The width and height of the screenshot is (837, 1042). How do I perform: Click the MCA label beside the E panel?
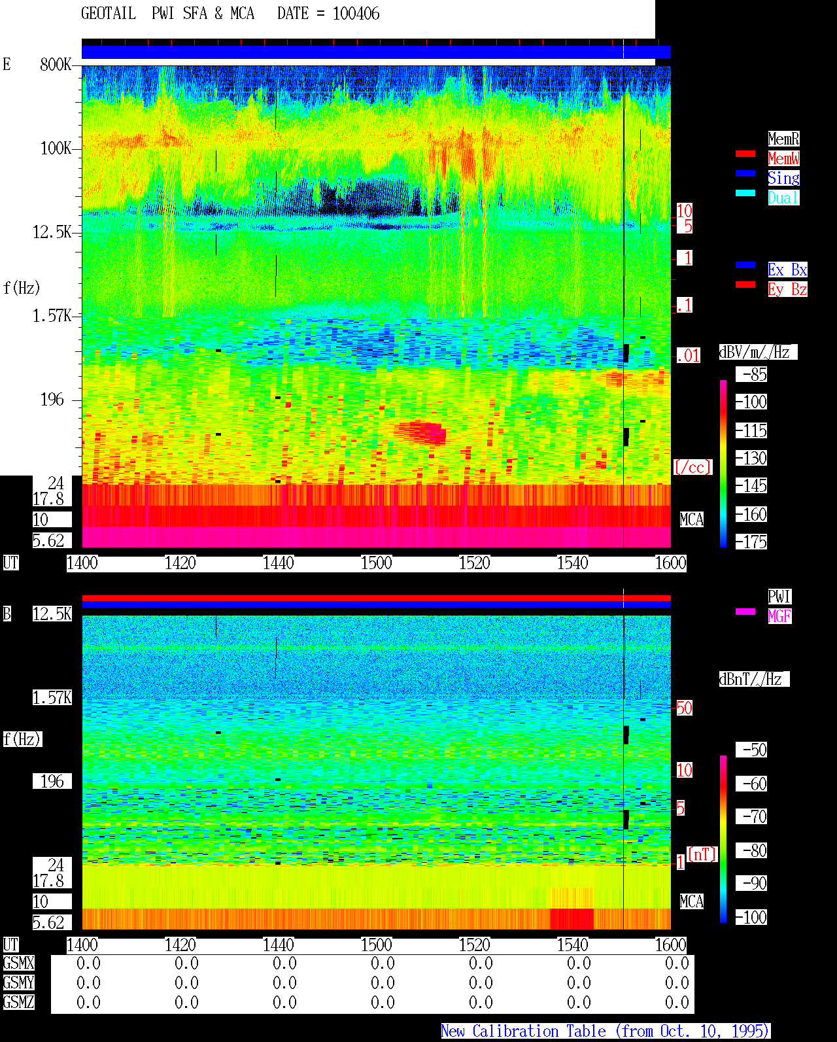pos(692,519)
